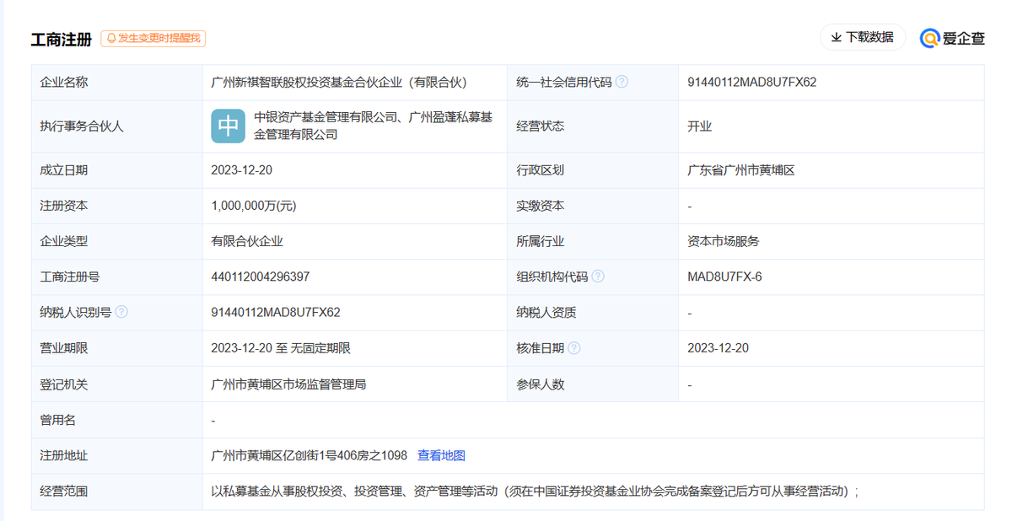Click the 爱企查 logo
This screenshot has height=521, width=1012.
(952, 38)
